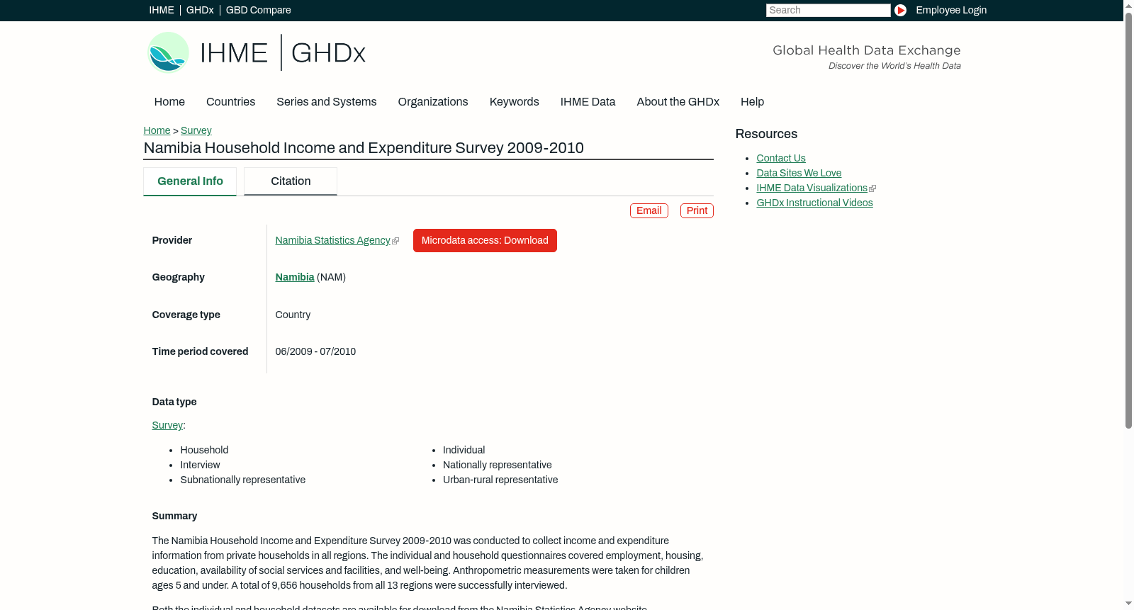Click the red search submit arrow icon
1134x610 pixels.
point(900,10)
